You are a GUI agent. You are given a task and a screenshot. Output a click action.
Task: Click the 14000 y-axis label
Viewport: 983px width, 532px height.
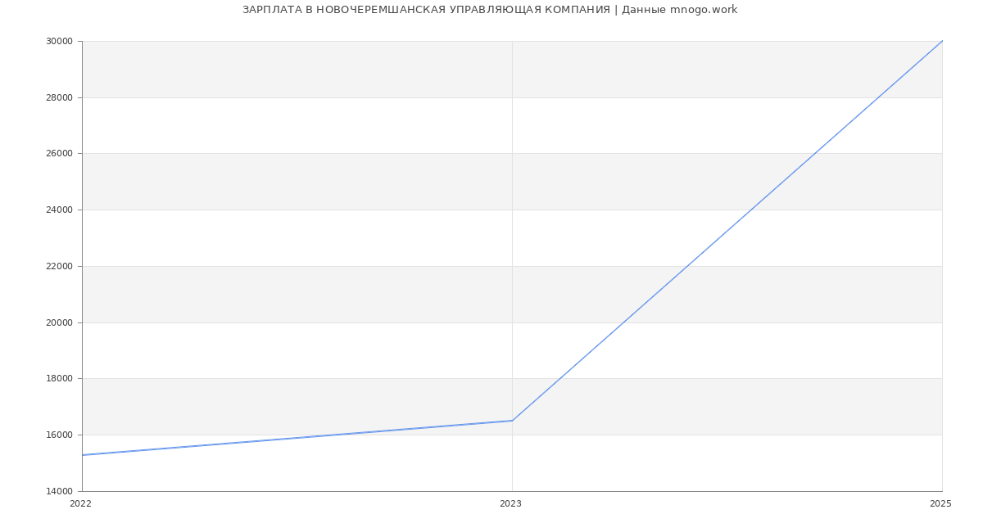(61, 491)
